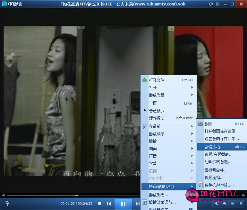Expand the 播放光盘 submenu
The width and height of the screenshot is (247, 210).
click(168, 95)
